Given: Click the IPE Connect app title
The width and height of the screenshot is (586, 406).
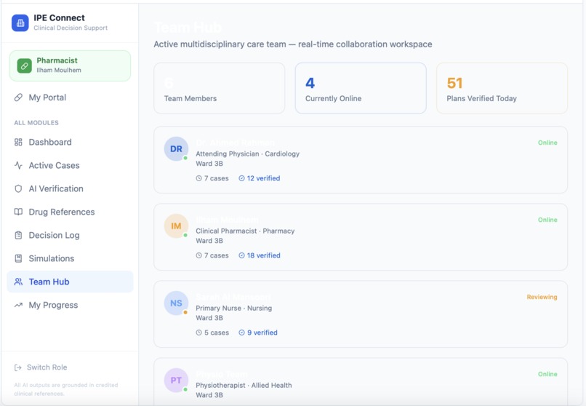Looking at the screenshot, I should coord(59,17).
